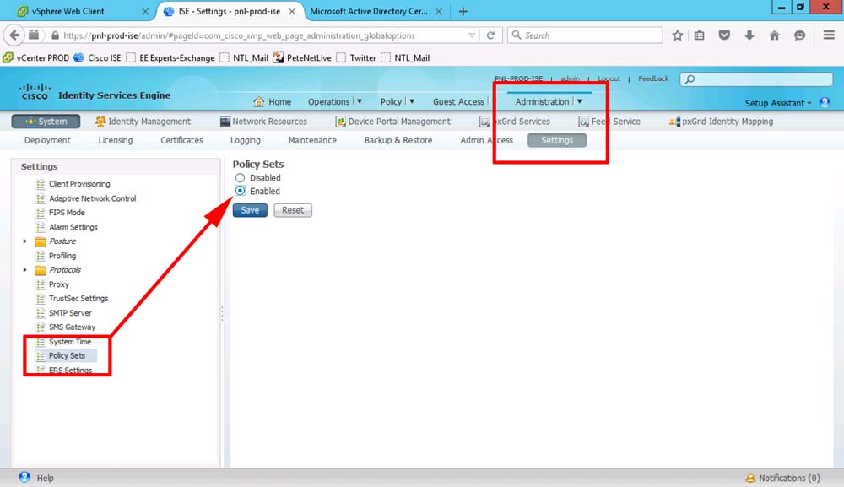Open the Logging sub-tab
The image size is (844, 487).
click(246, 140)
